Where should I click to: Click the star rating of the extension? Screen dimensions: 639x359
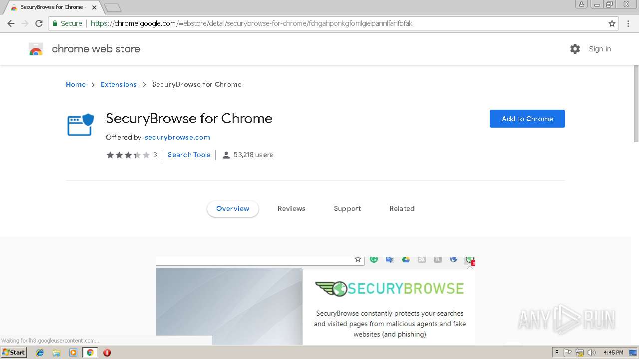tap(128, 155)
